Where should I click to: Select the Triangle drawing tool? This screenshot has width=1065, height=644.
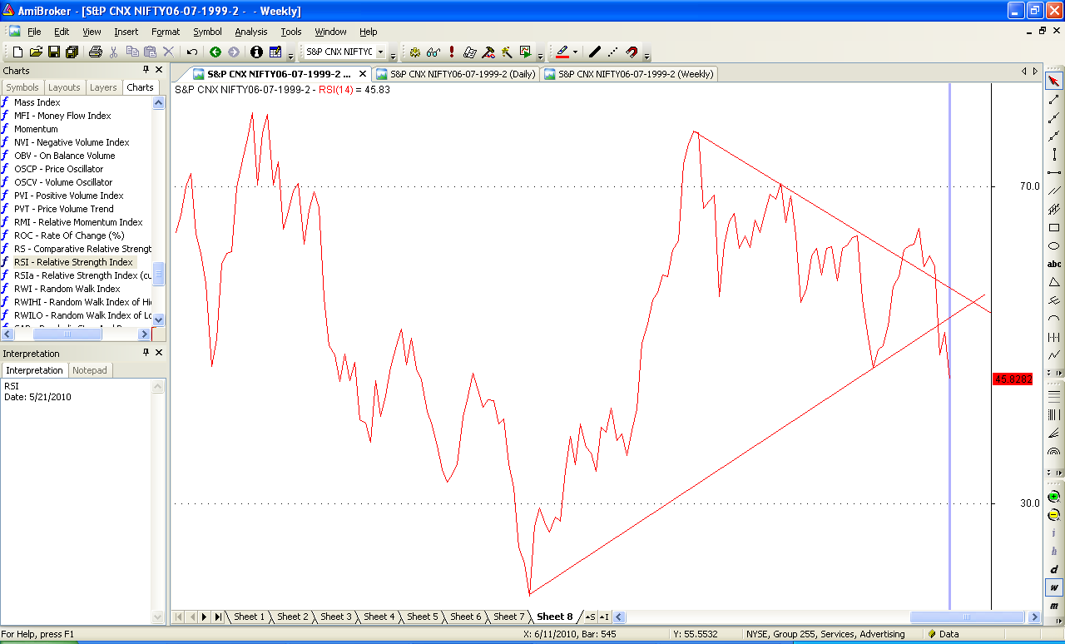click(x=1054, y=282)
